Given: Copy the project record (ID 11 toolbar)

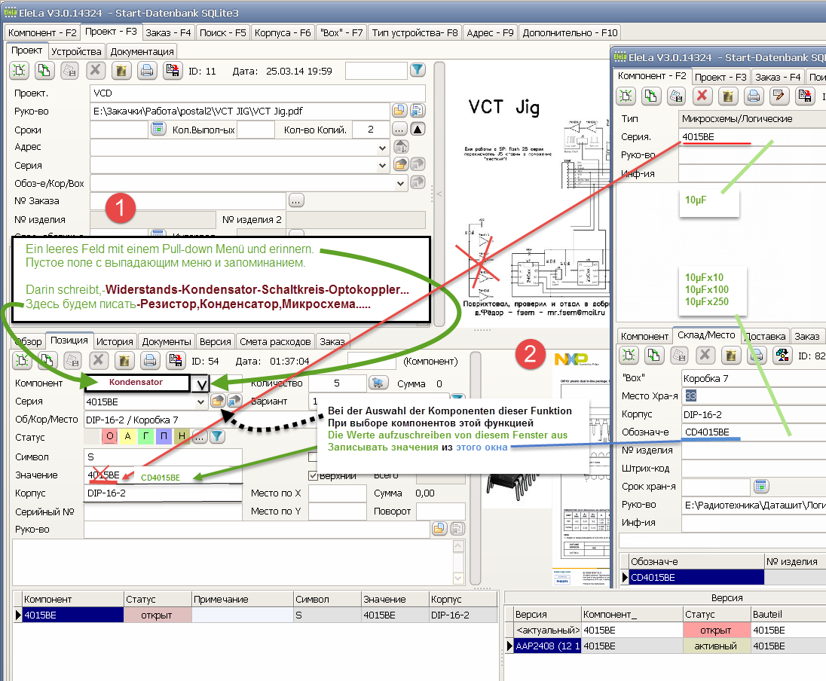Looking at the screenshot, I should point(44,70).
